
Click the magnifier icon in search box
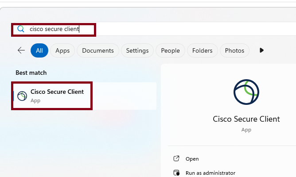tap(20, 29)
